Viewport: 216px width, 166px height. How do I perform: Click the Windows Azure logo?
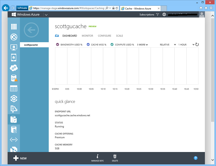point(25,15)
